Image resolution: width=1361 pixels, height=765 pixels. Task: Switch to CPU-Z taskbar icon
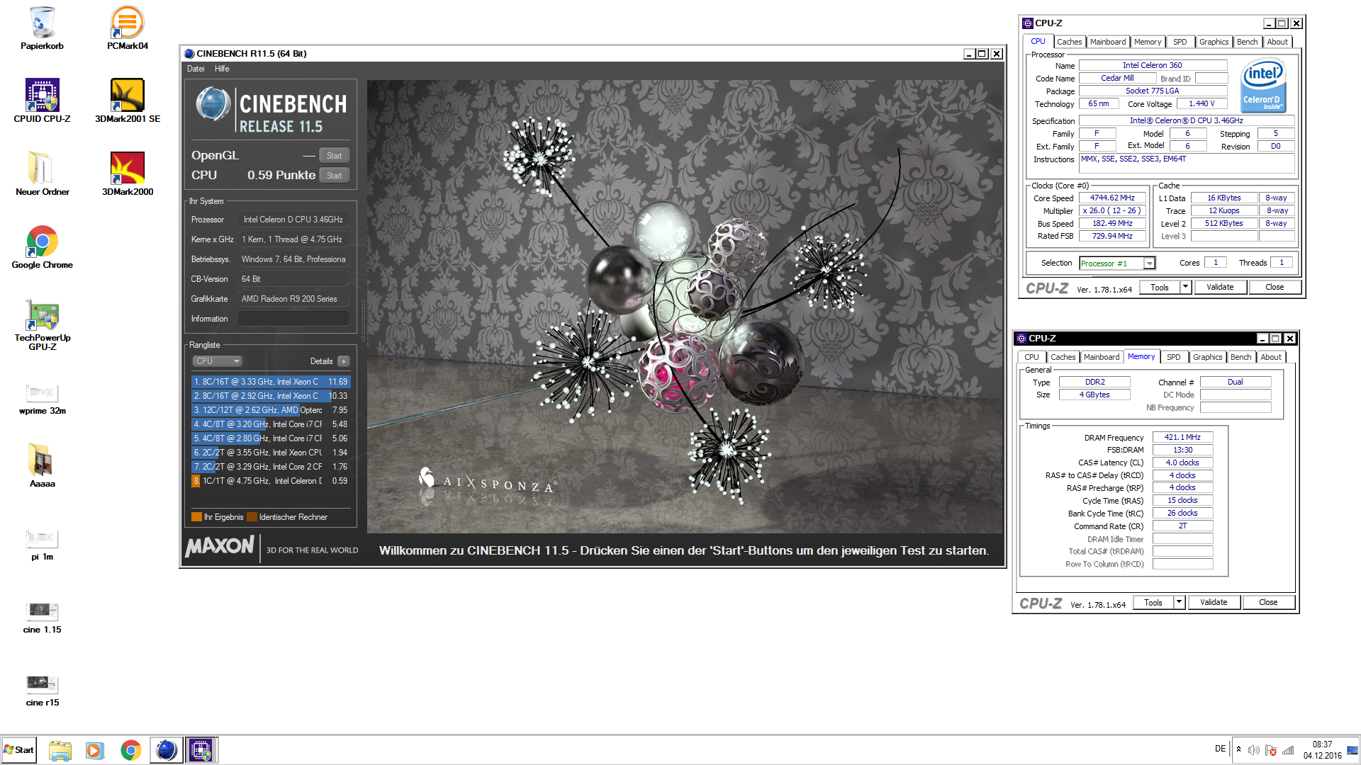(201, 750)
